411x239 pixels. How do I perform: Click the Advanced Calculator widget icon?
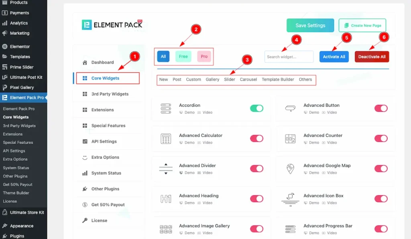coord(166,139)
